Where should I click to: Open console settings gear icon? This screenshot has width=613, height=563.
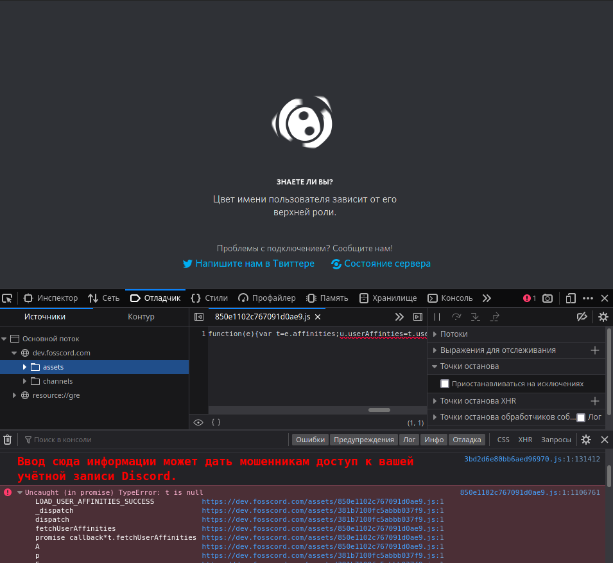[x=586, y=440]
